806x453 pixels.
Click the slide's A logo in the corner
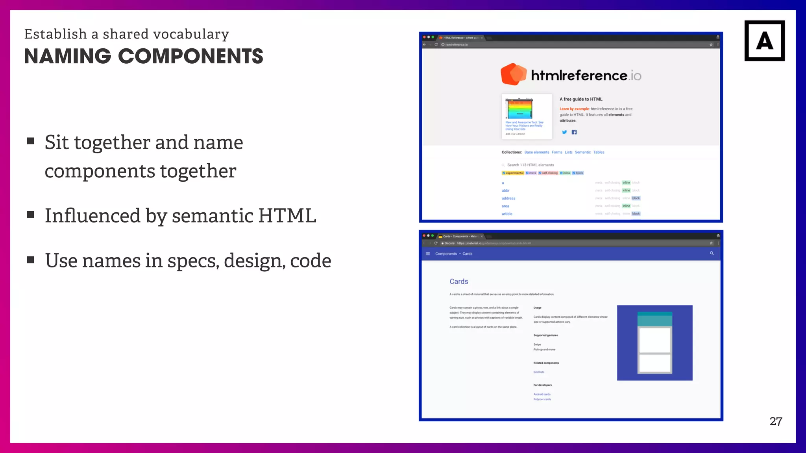click(765, 41)
